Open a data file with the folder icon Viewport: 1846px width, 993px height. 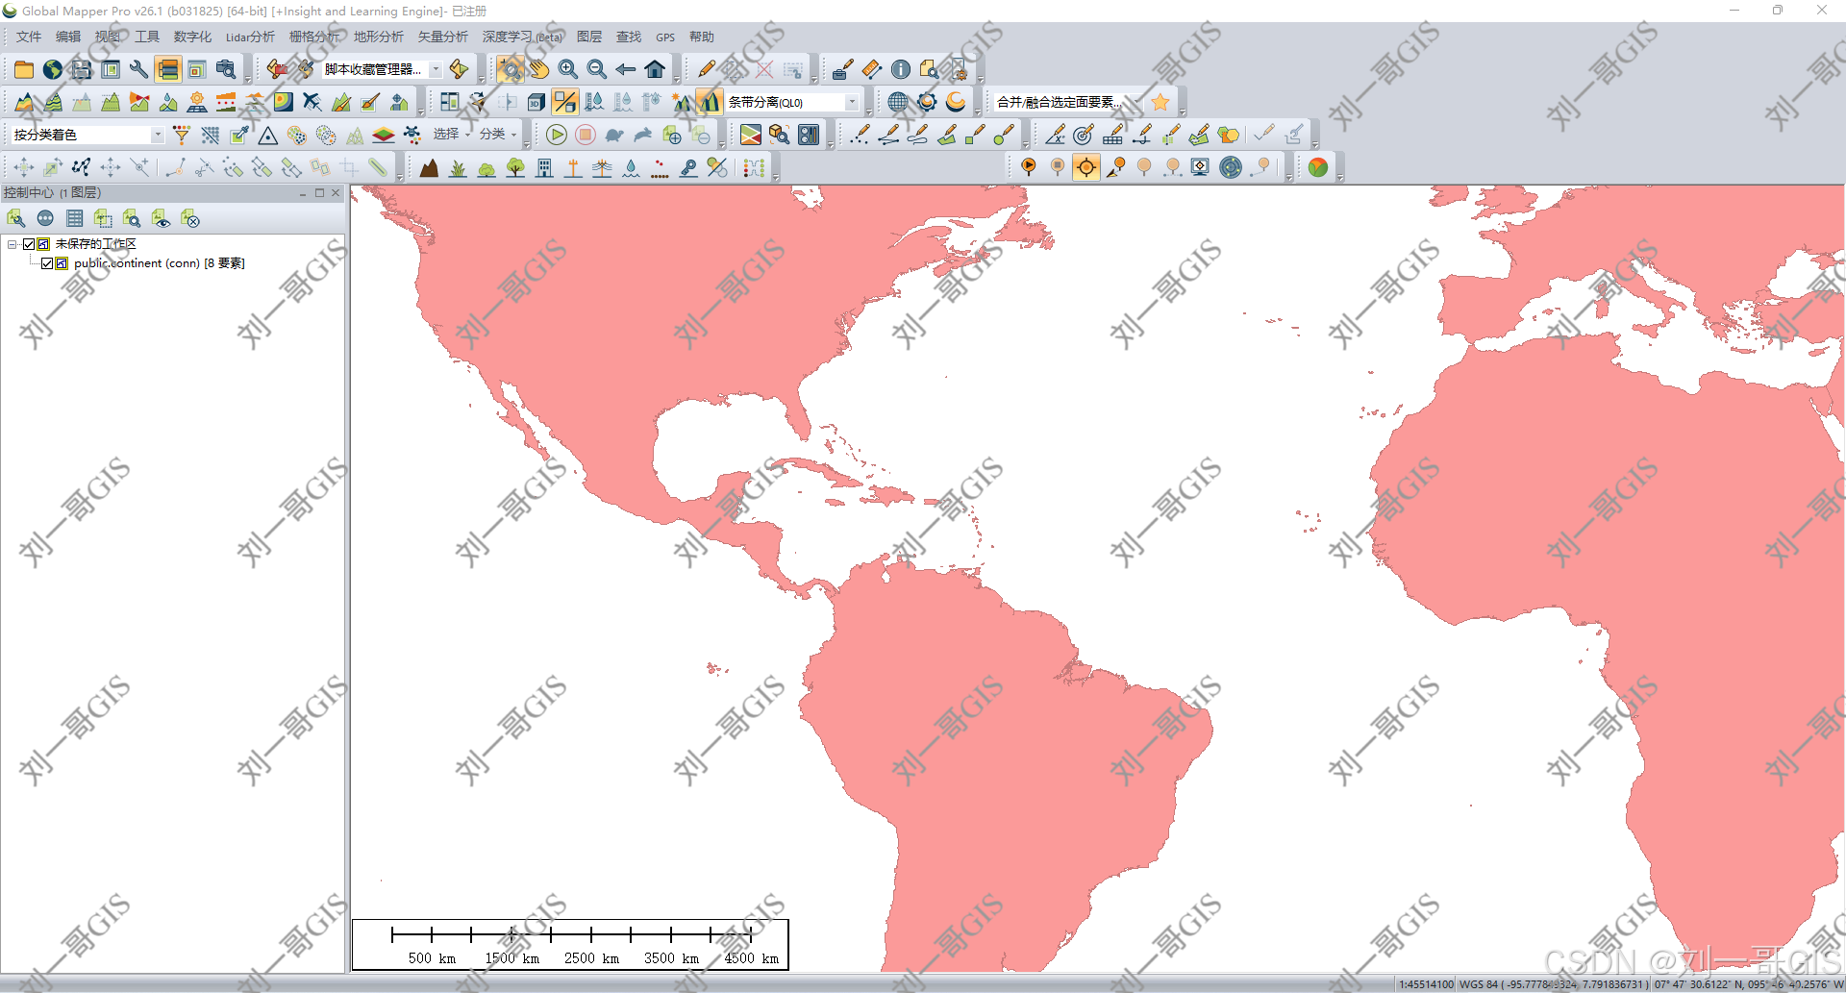point(24,69)
